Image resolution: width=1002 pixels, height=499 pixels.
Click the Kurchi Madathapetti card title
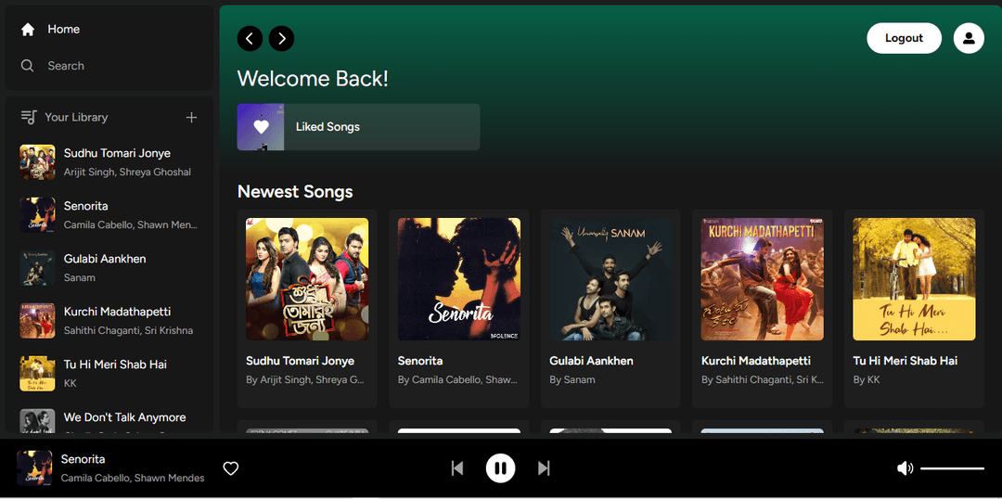756,361
